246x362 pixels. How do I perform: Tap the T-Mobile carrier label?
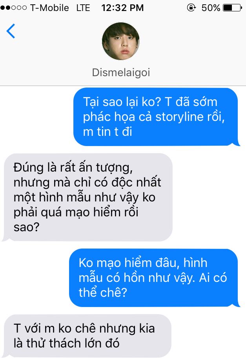click(49, 8)
